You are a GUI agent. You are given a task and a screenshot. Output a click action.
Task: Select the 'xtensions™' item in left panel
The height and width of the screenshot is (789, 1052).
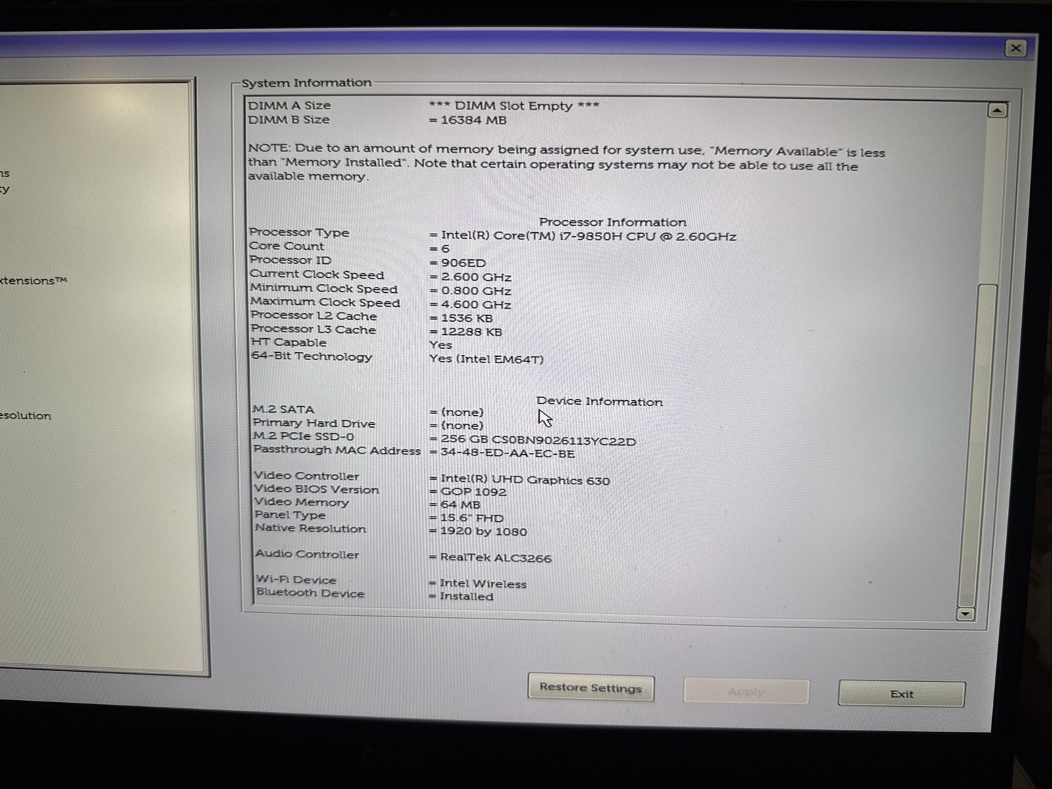click(x=34, y=280)
